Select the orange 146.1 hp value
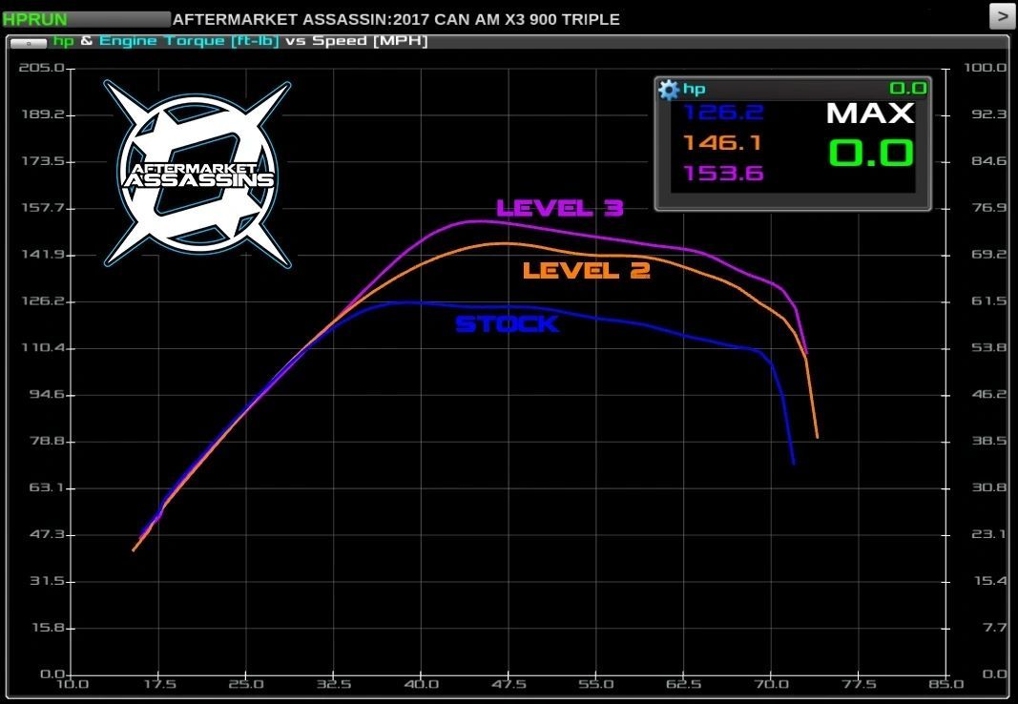 tap(722, 143)
